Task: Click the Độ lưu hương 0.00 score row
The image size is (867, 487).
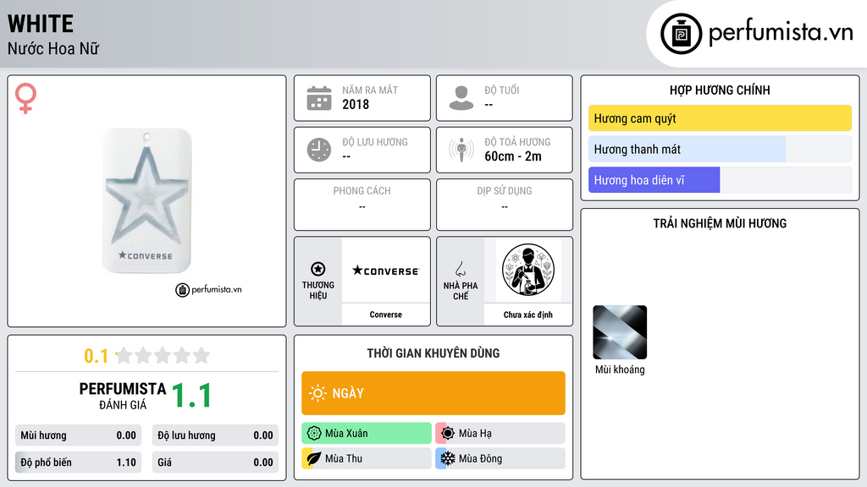Action: click(x=215, y=435)
